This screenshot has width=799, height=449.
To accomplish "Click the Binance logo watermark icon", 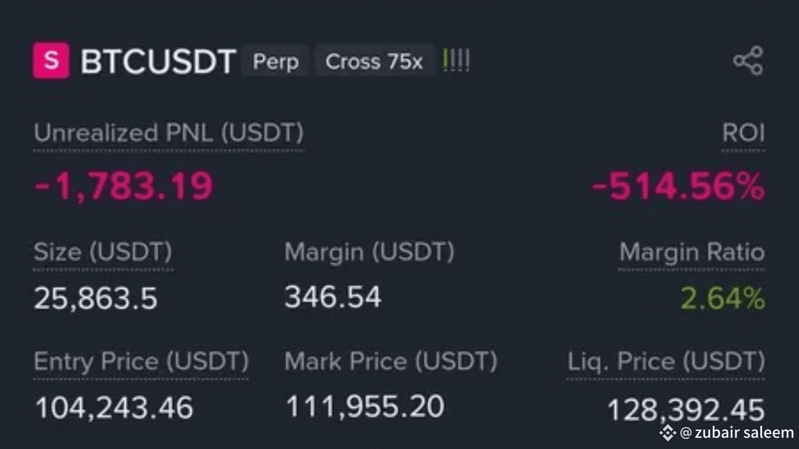I will click(x=668, y=432).
